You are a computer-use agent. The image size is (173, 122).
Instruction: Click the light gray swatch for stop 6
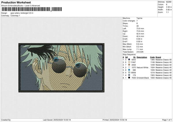[129, 72]
